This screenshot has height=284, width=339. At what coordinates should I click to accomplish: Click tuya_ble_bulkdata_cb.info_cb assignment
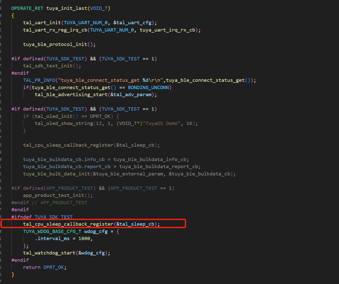tap(106, 160)
